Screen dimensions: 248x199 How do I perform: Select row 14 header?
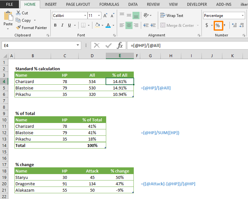4,145
